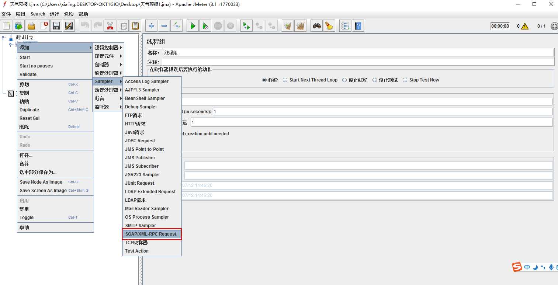
Task: Select the 继续 radio button
Action: click(264, 80)
